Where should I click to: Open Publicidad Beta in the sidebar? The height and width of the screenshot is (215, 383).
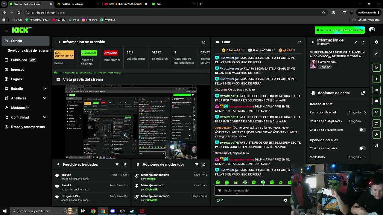click(x=25, y=60)
